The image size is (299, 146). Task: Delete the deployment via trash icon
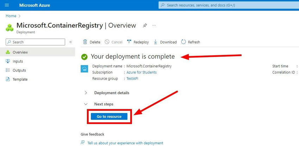[85, 42]
